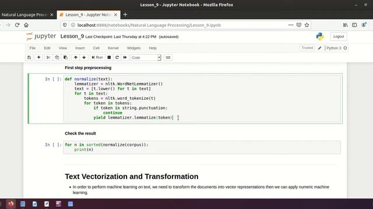The image size is (373, 209).
Task: Move the selected cell up
Action: [x=75, y=57]
